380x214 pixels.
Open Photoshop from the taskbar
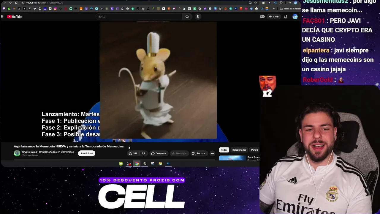tap(168, 163)
